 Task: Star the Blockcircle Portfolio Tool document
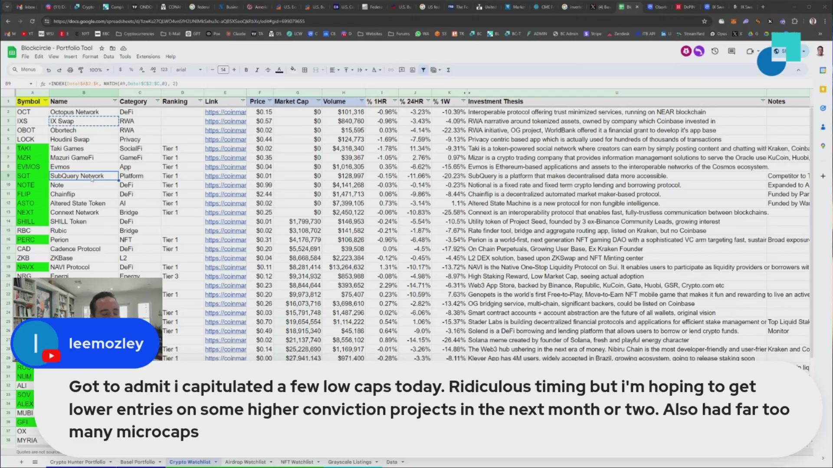tap(102, 48)
